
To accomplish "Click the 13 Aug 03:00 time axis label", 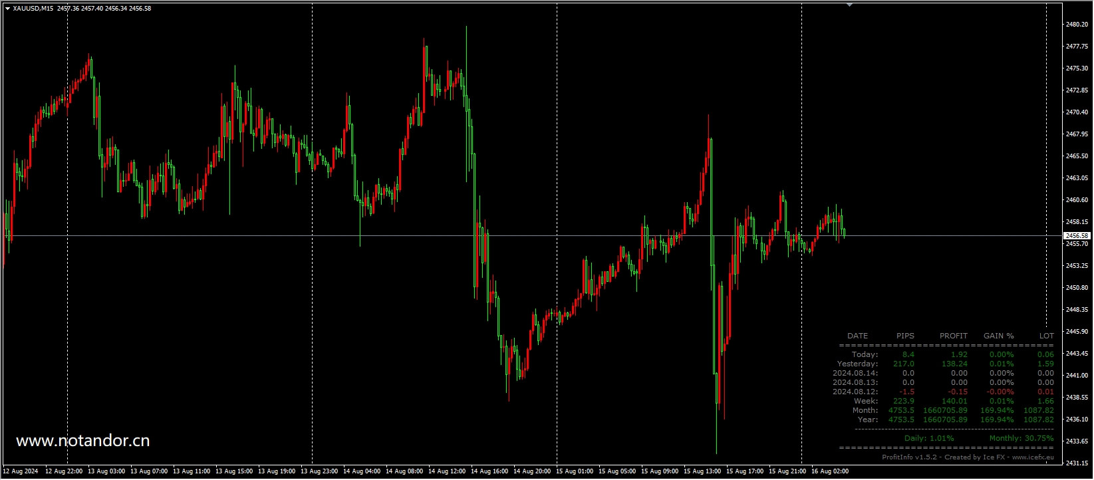I will pyautogui.click(x=106, y=471).
